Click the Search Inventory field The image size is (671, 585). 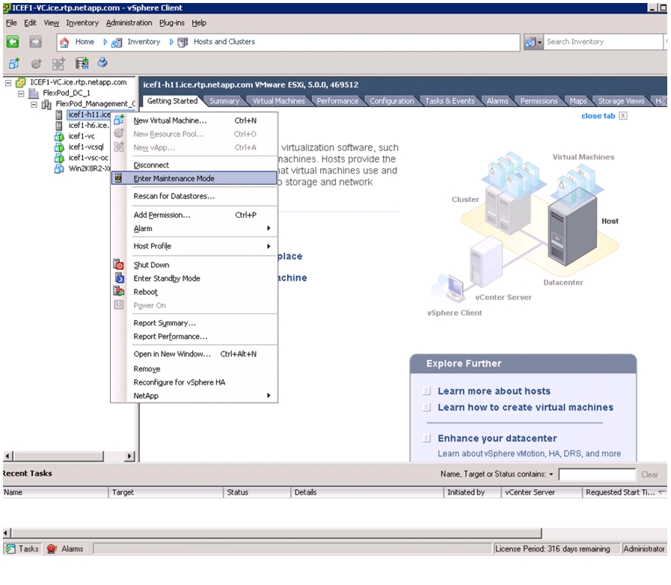(602, 42)
